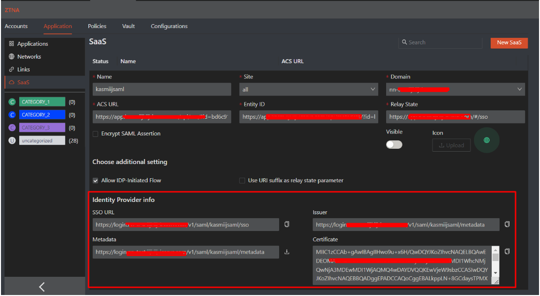Click the Certificate resize grip handle
This screenshot has width=540, height=296.
(496, 282)
